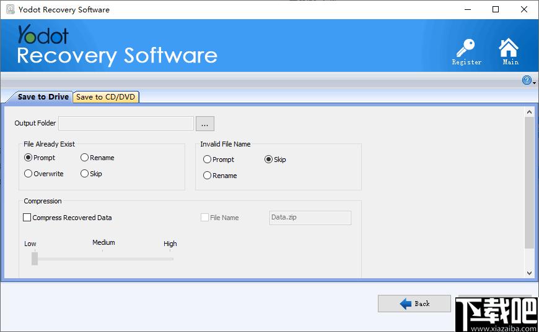Click the Yodot app icon in title bar
Viewport: 539px width, 332px height.
point(11,9)
